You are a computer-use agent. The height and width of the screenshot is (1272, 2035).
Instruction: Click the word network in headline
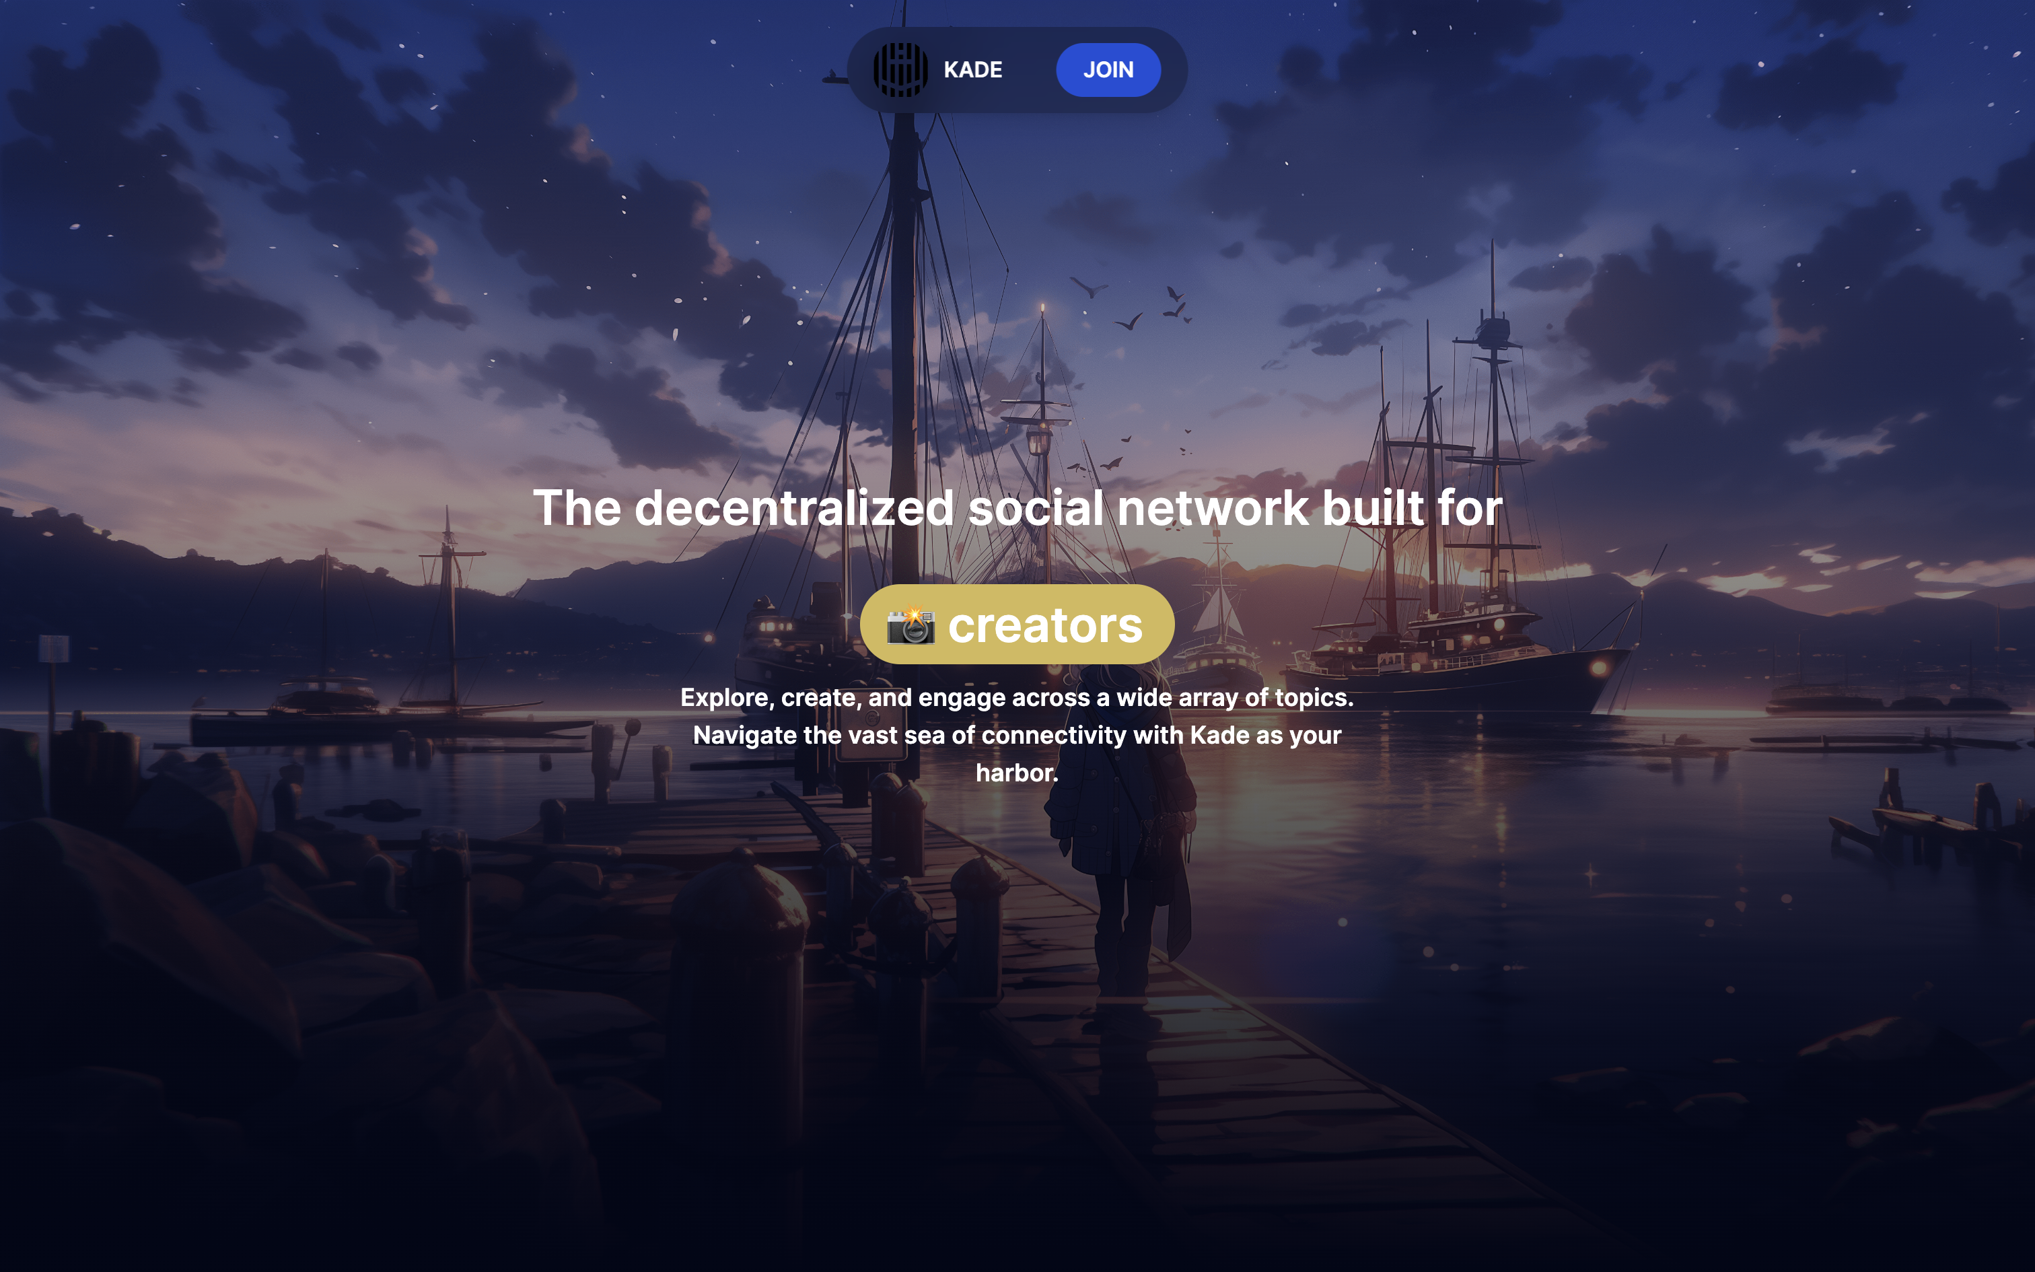pyautogui.click(x=1213, y=508)
